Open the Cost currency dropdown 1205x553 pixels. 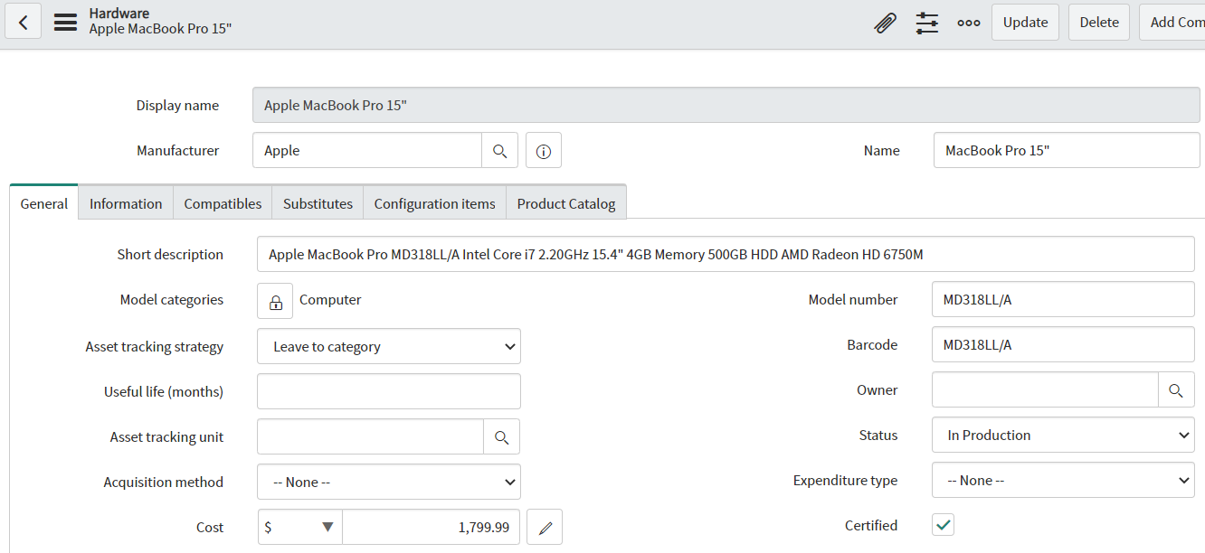tap(299, 527)
